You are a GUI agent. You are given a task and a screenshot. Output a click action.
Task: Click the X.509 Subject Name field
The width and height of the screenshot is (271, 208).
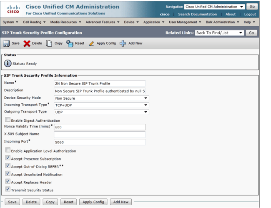pos(100,135)
